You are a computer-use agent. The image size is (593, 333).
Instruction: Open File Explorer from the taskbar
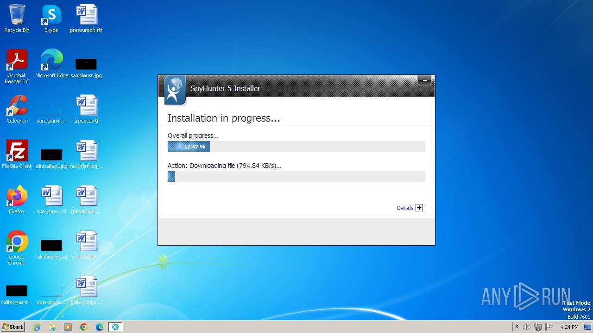click(52, 327)
